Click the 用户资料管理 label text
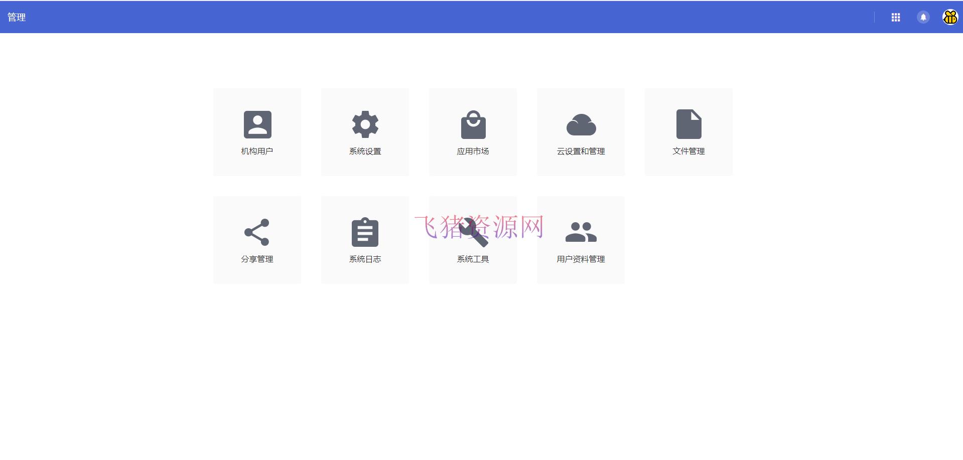Image resolution: width=963 pixels, height=460 pixels. [x=581, y=259]
